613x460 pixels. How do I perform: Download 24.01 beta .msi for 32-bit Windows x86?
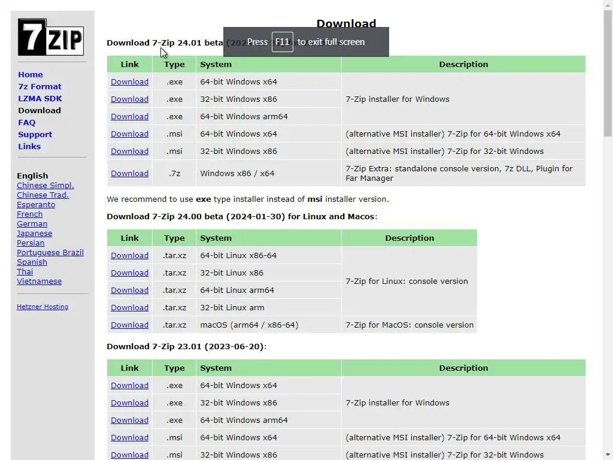129,152
